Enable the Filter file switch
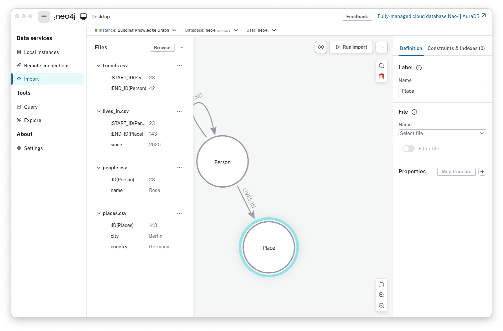The height and width of the screenshot is (331, 503). 409,149
